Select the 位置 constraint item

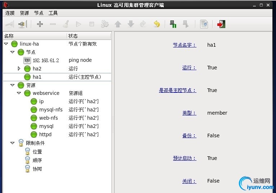click(37, 152)
